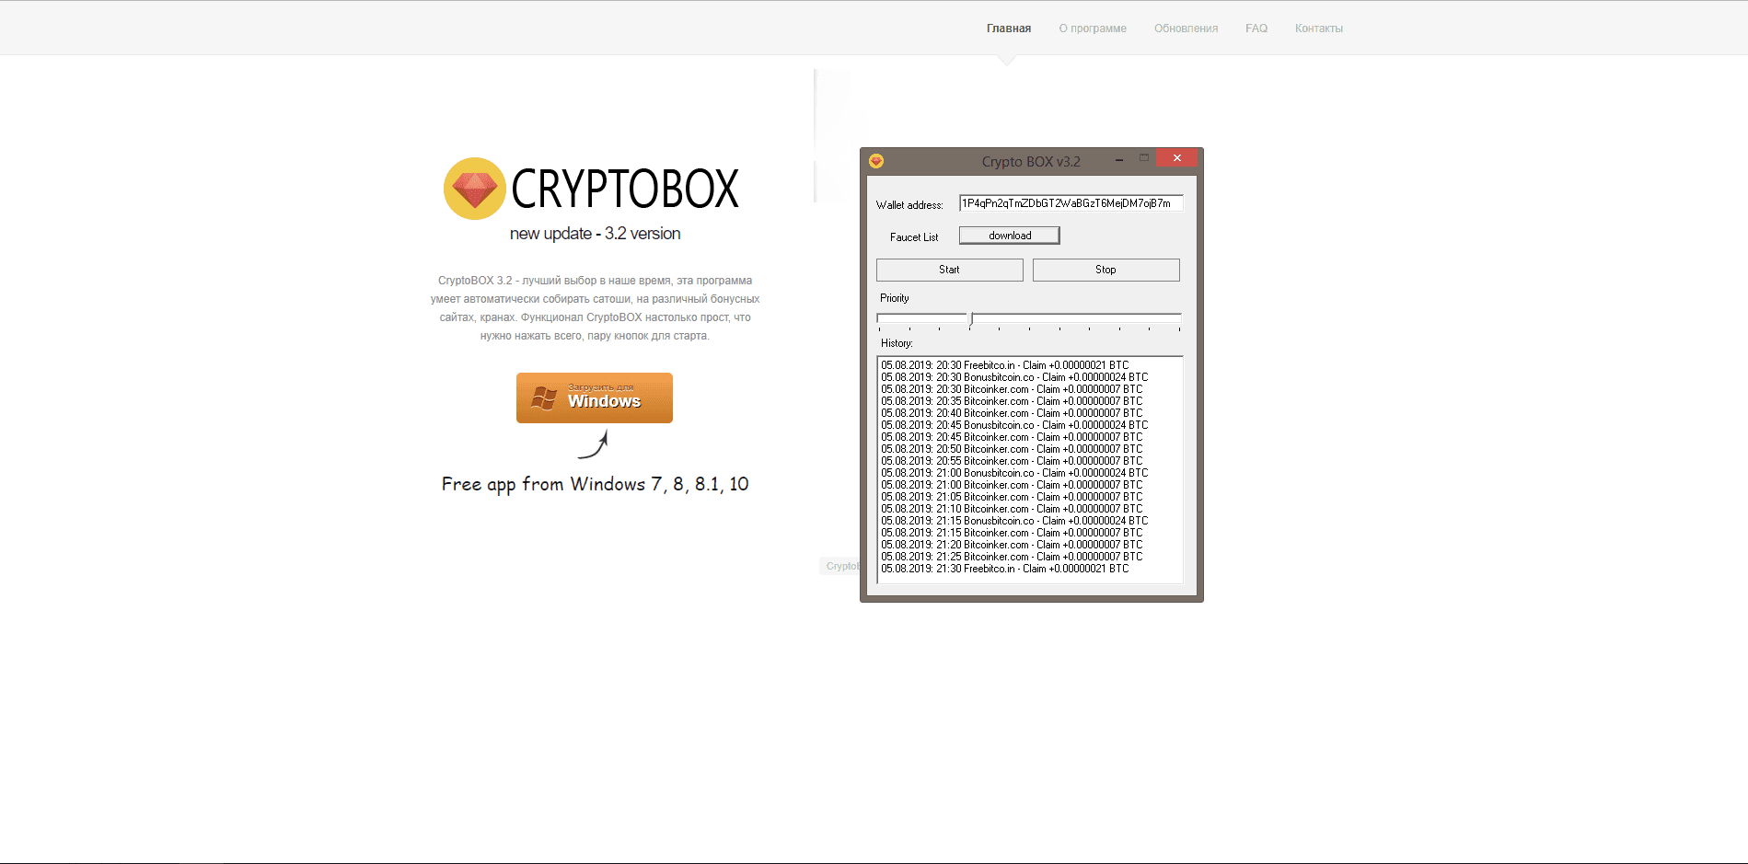Open the FAQ page

click(x=1256, y=28)
